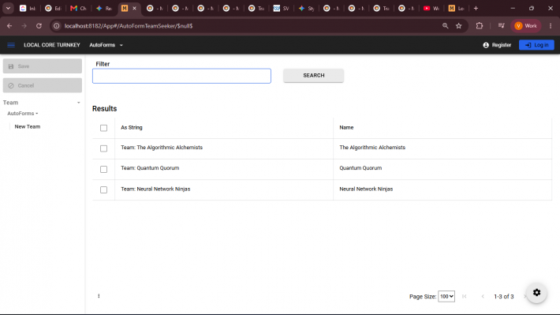The image size is (560, 315).
Task: Open New Team form
Action: 28,126
